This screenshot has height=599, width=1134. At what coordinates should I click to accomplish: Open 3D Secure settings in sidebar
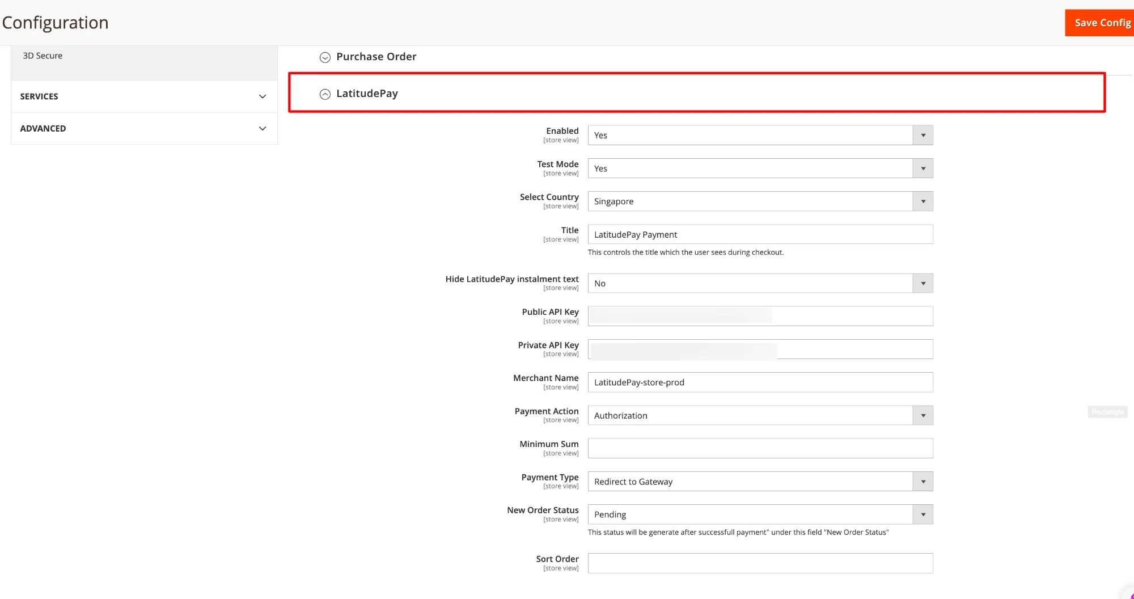click(43, 56)
